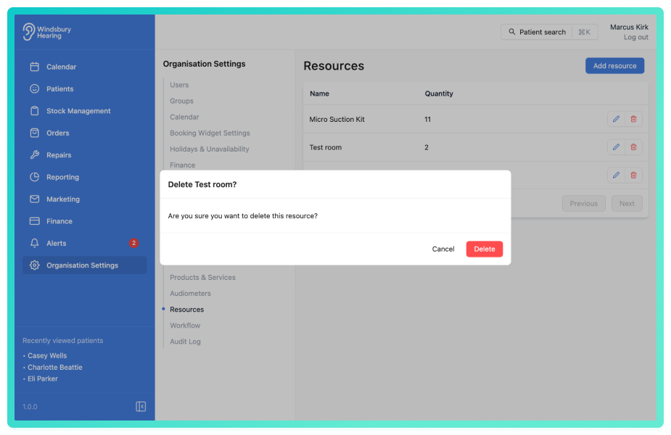Click the Reporting pie chart icon
The image size is (671, 435).
[x=35, y=177]
